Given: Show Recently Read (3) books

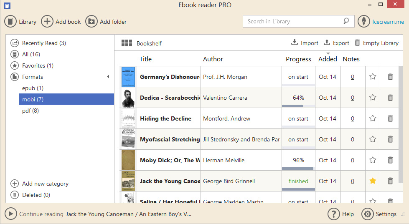Looking at the screenshot, I should click(44, 43).
